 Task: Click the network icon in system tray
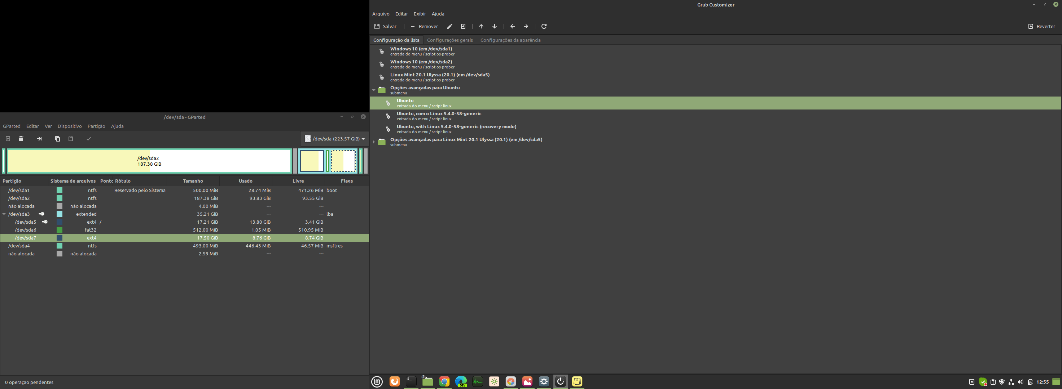tap(1011, 382)
